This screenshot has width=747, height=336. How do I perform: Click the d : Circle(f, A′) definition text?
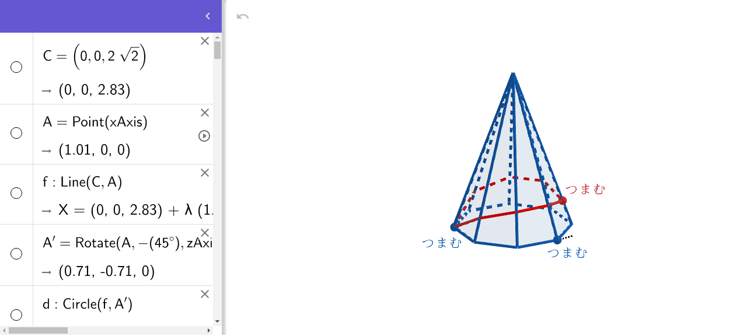(x=88, y=304)
